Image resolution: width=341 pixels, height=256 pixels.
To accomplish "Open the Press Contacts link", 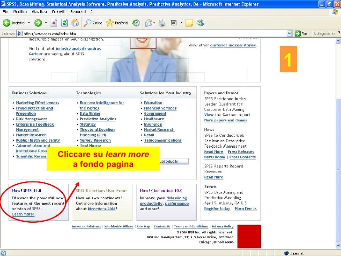I will tap(243, 157).
